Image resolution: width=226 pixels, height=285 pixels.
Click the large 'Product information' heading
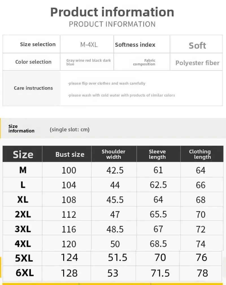click(112, 12)
